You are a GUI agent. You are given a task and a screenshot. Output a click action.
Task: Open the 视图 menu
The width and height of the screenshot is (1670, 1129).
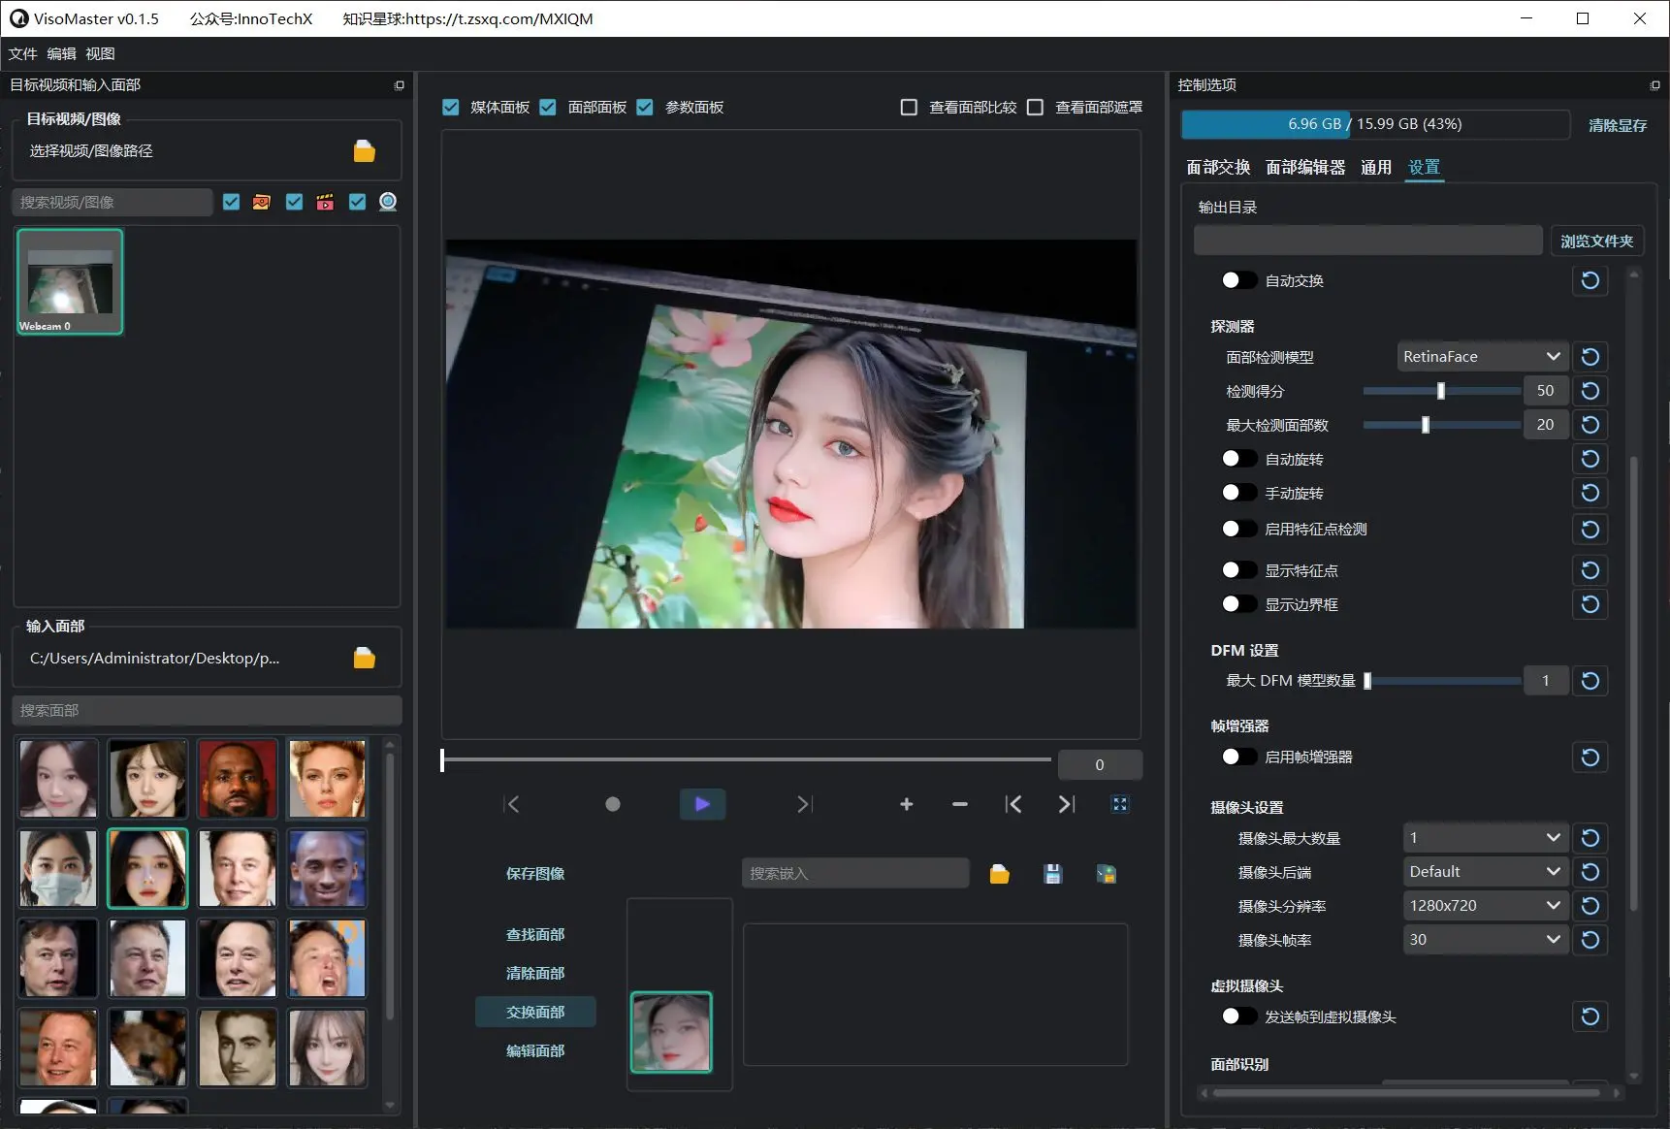[x=100, y=53]
